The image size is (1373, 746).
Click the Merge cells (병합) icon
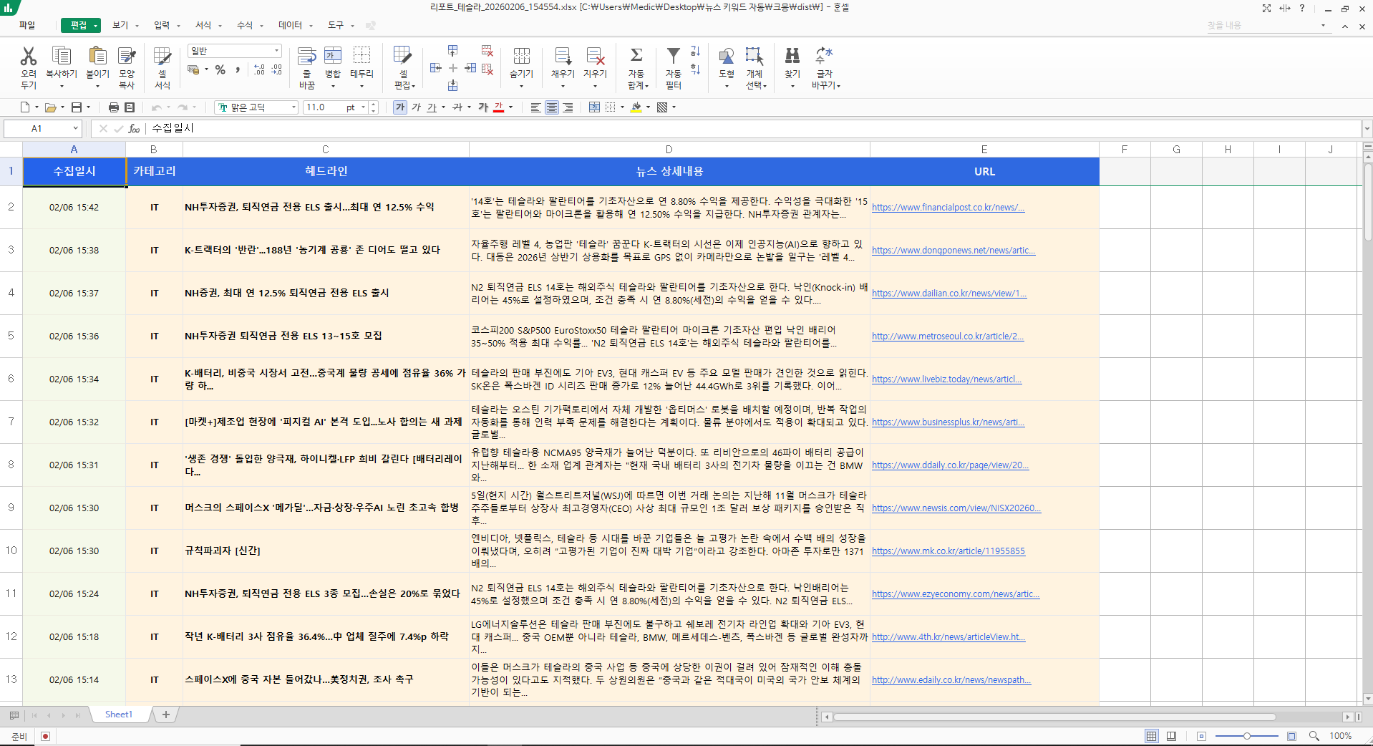click(x=333, y=55)
